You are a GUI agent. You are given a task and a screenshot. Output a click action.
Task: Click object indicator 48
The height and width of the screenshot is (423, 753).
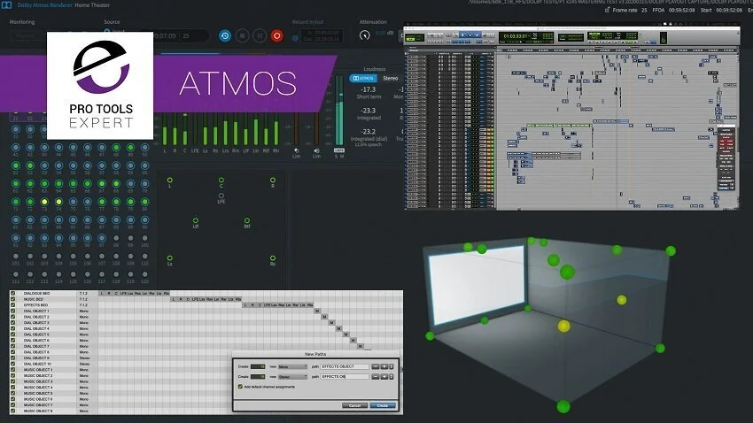point(116,148)
